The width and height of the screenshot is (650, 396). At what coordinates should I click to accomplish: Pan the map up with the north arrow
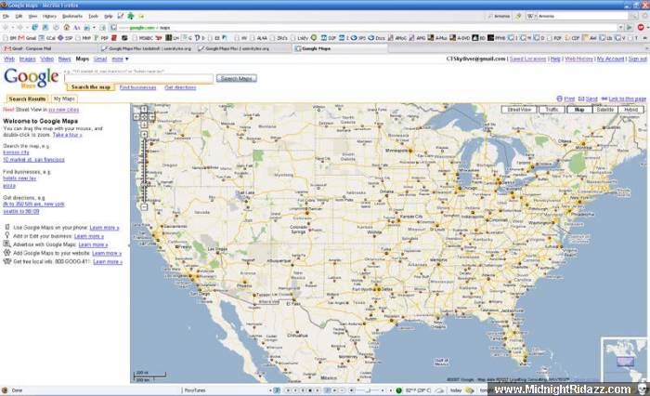pos(144,110)
